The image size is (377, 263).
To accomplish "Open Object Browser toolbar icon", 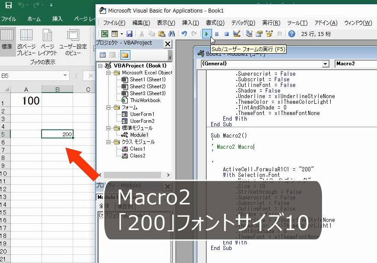I will point(269,34).
